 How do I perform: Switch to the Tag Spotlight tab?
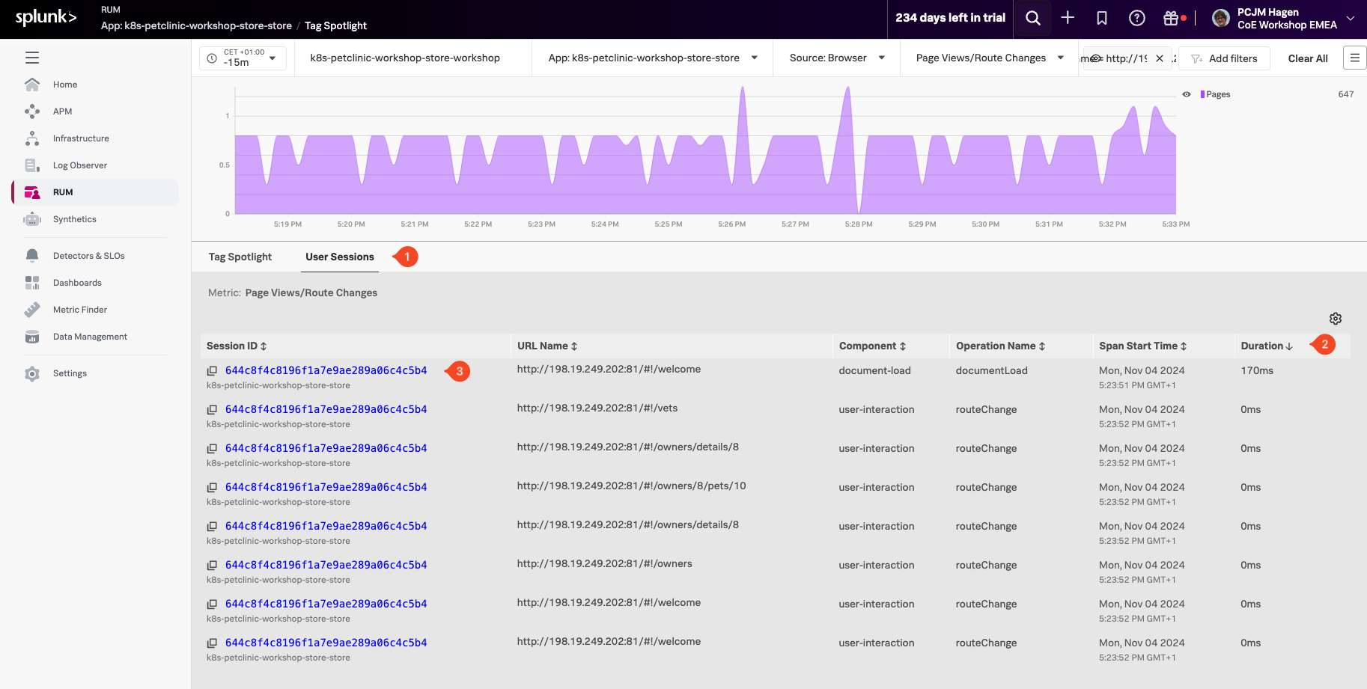[240, 257]
